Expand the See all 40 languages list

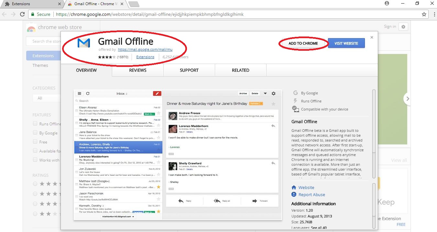coord(319,228)
